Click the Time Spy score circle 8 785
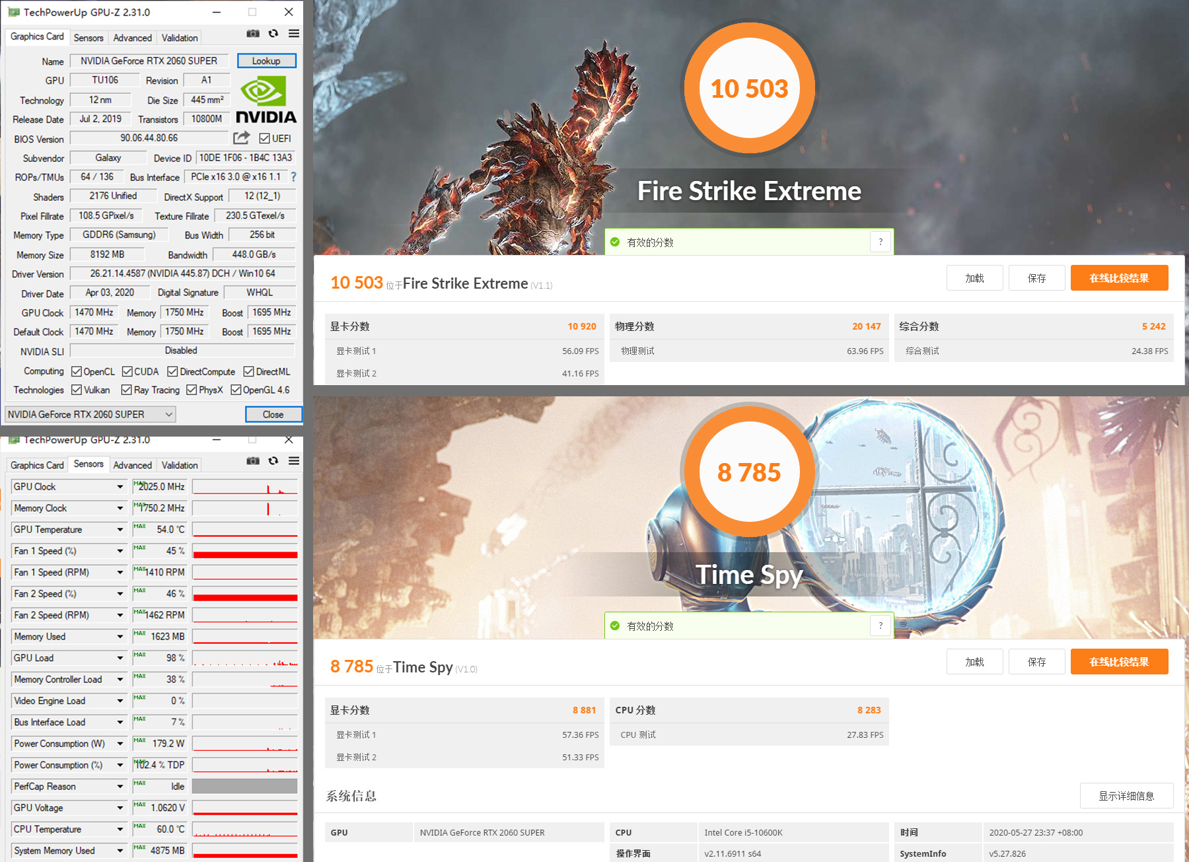1189x862 pixels. pos(749,472)
